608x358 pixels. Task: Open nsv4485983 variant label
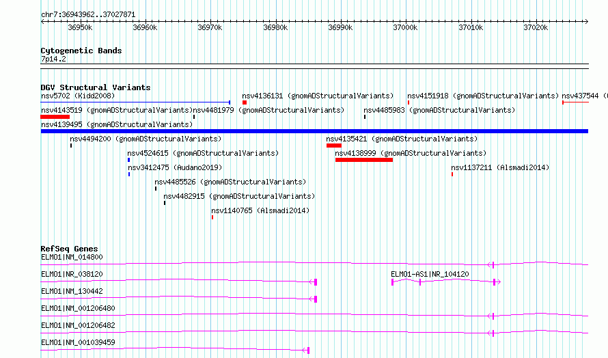pos(439,110)
